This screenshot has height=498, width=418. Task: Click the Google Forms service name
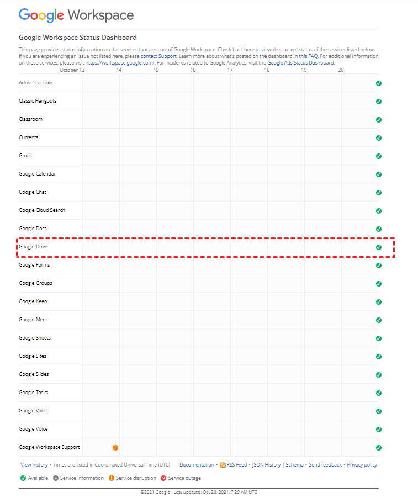click(34, 265)
